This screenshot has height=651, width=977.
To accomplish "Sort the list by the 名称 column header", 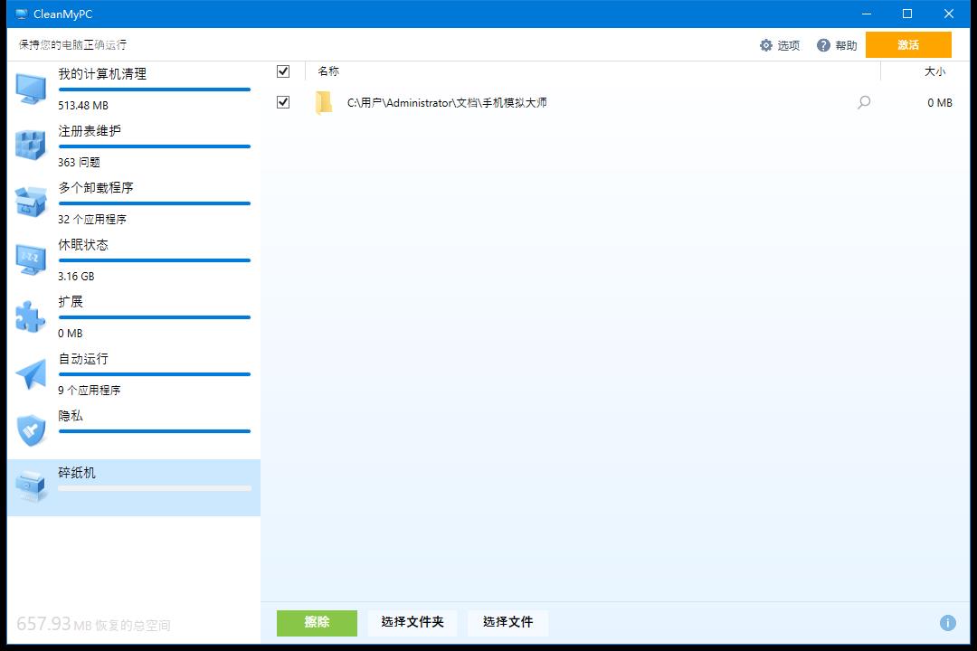I will 328,71.
